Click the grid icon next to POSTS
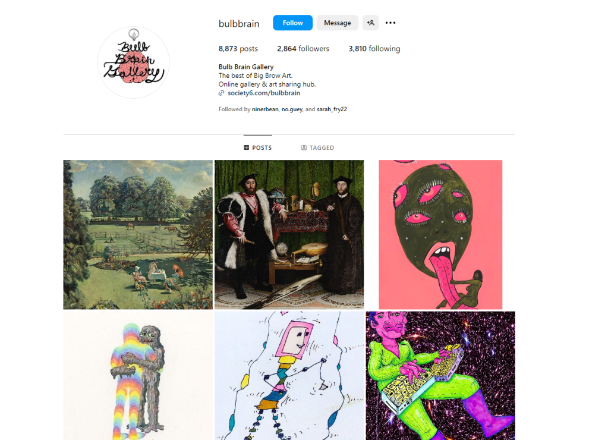608x440 pixels. click(246, 147)
